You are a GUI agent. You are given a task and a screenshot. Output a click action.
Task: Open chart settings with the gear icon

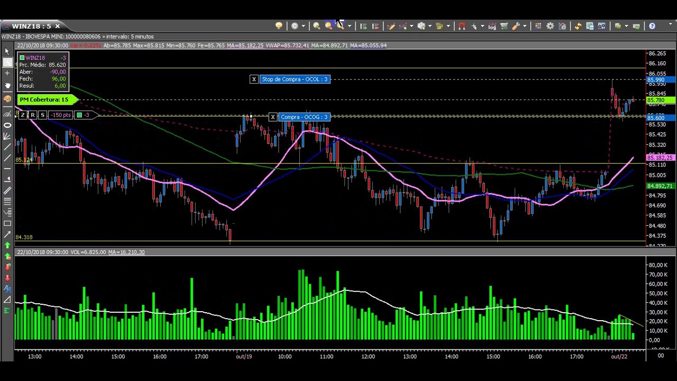click(x=550, y=26)
